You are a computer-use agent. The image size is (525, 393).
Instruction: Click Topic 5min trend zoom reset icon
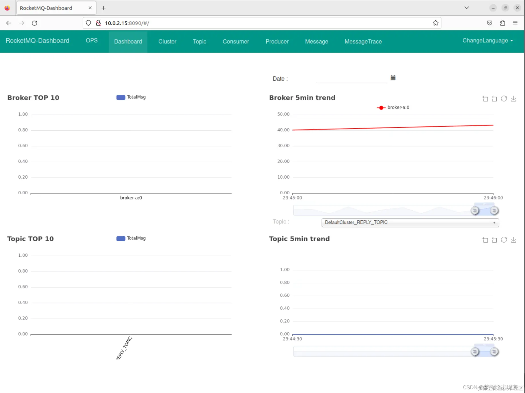(x=494, y=240)
